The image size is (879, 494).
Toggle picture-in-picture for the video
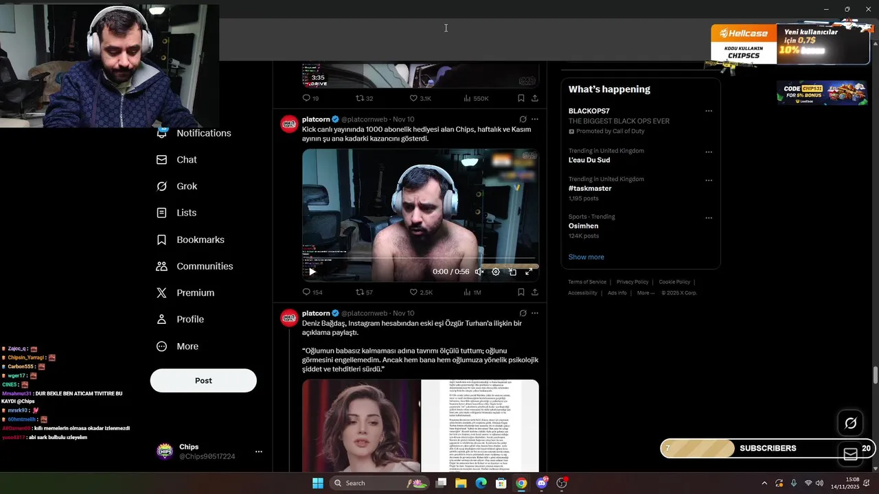coord(512,272)
